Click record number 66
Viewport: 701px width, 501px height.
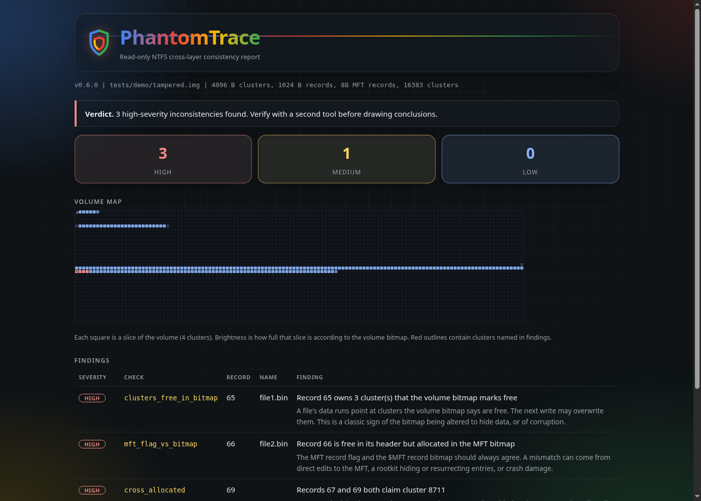pyautogui.click(x=231, y=444)
